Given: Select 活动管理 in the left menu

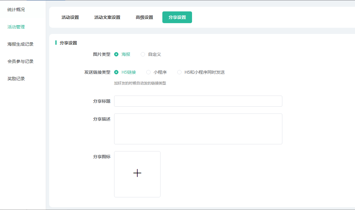Looking at the screenshot, I should pos(16,27).
